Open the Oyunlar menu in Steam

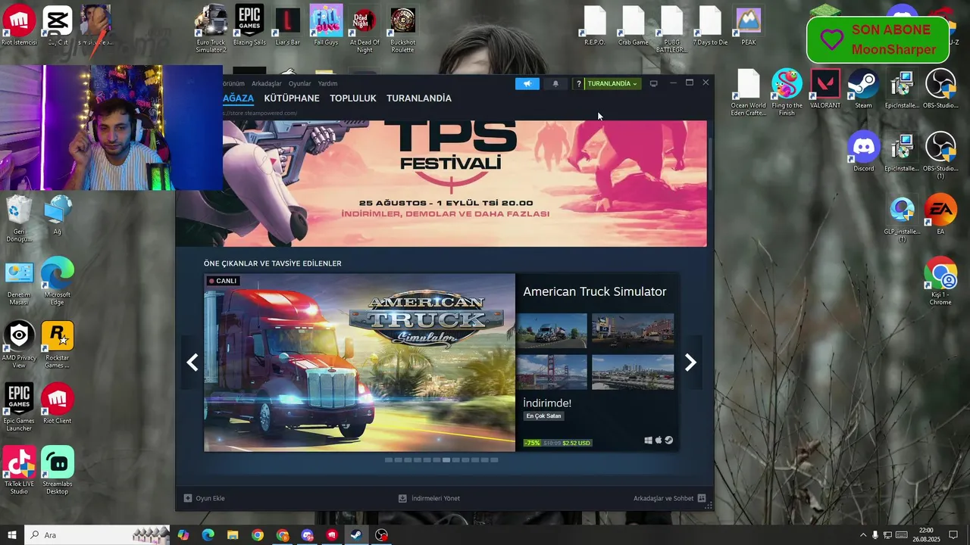coord(299,83)
